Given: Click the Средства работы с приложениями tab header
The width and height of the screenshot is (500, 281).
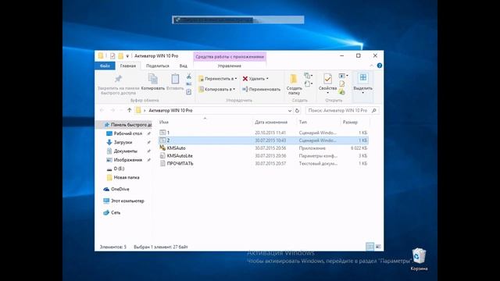Looking at the screenshot, I should click(230, 57).
